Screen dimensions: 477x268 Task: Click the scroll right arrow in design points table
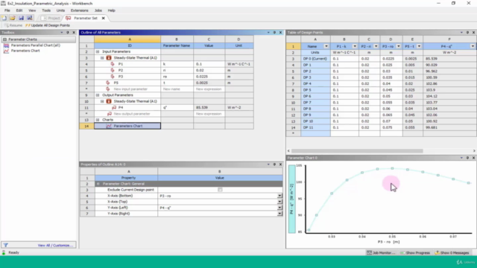(x=474, y=151)
